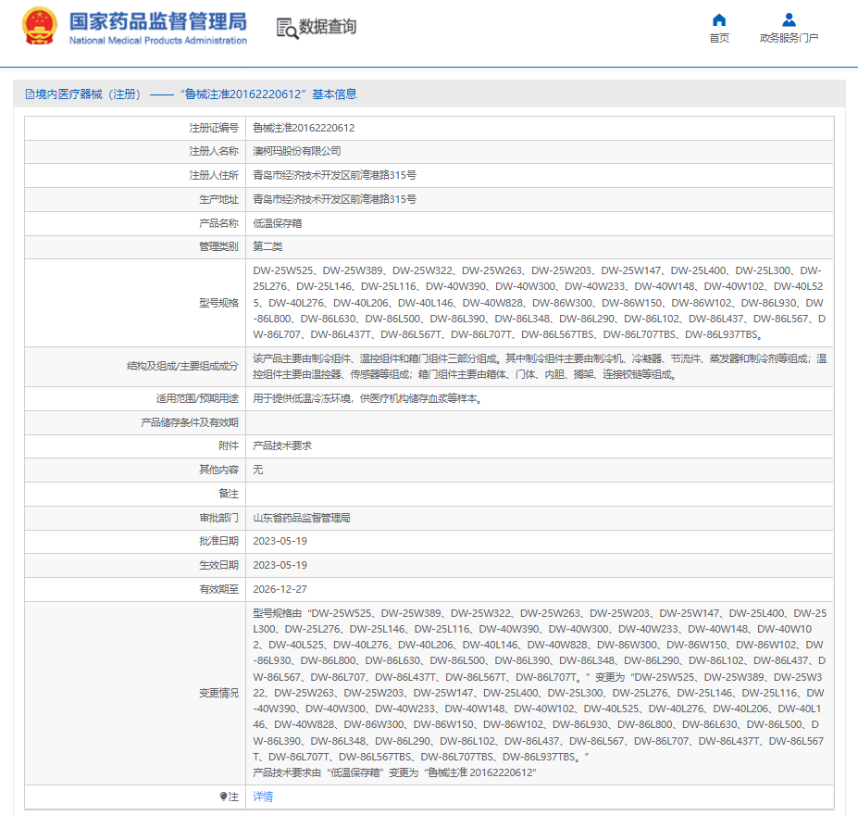
Task: Click the 首页 home icon
Action: pos(719,19)
